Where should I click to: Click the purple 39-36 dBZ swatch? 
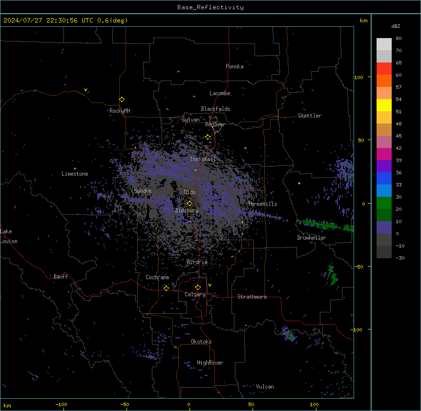pos(384,166)
